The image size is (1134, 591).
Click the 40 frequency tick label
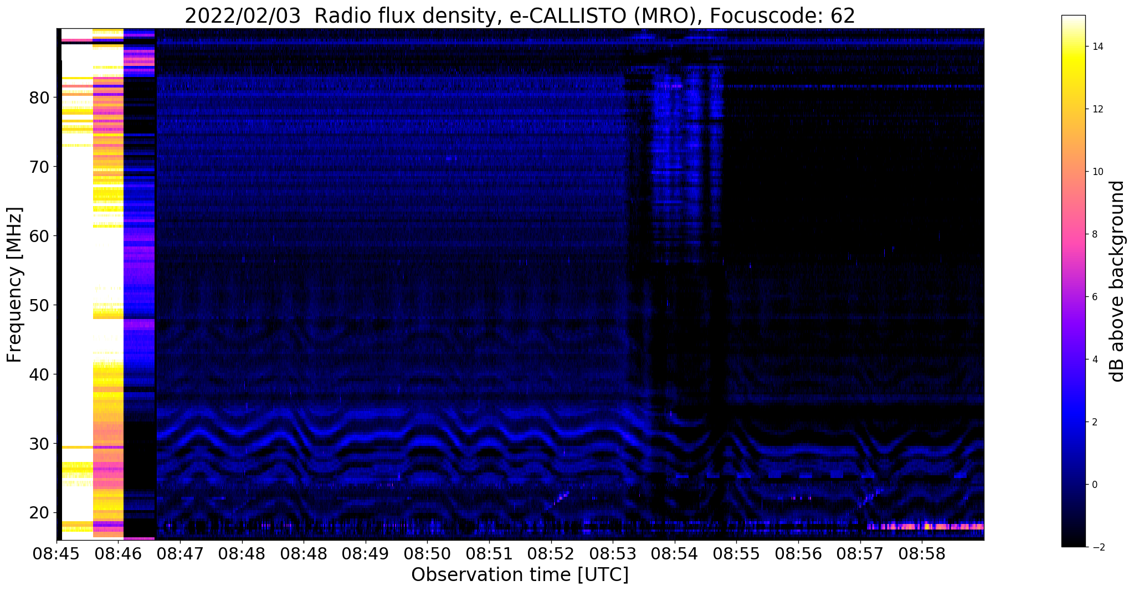coord(40,374)
